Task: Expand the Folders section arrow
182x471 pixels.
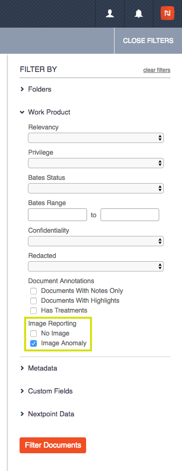Action: tap(22, 89)
